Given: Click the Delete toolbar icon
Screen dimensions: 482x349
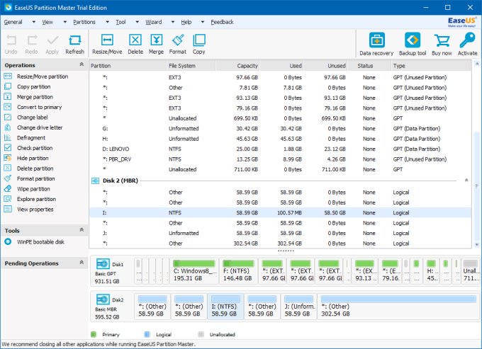Looking at the screenshot, I should [135, 45].
